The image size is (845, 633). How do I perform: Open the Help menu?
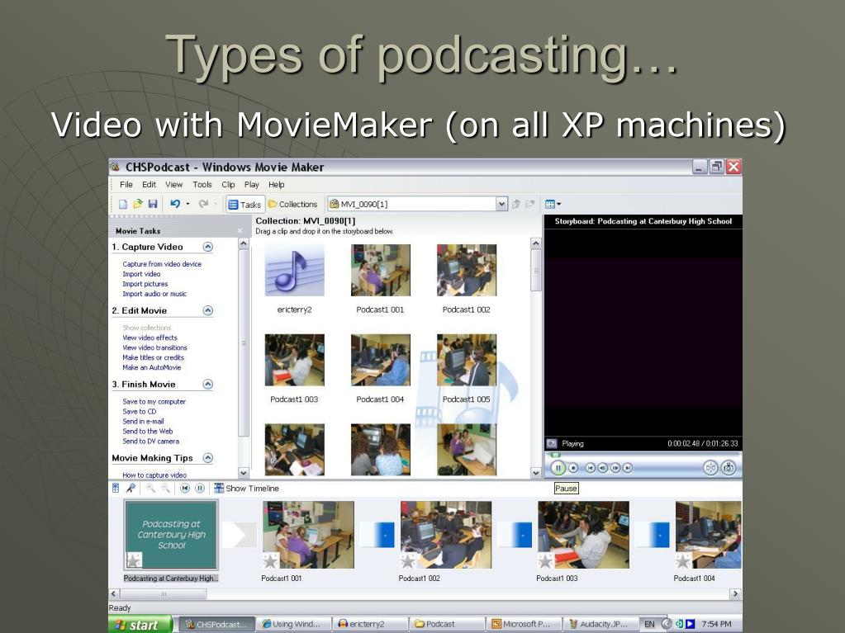[276, 185]
